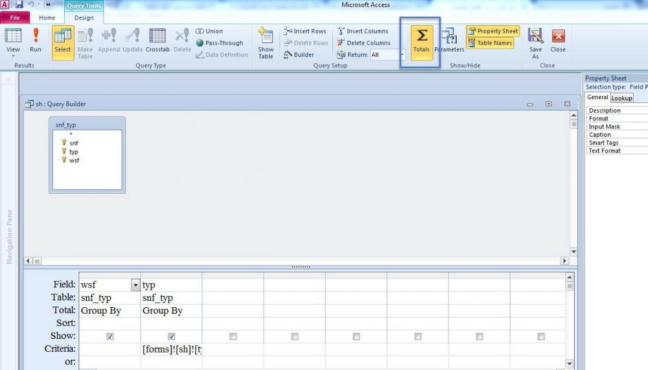Click Insert Columns in Query Setup

(x=363, y=31)
